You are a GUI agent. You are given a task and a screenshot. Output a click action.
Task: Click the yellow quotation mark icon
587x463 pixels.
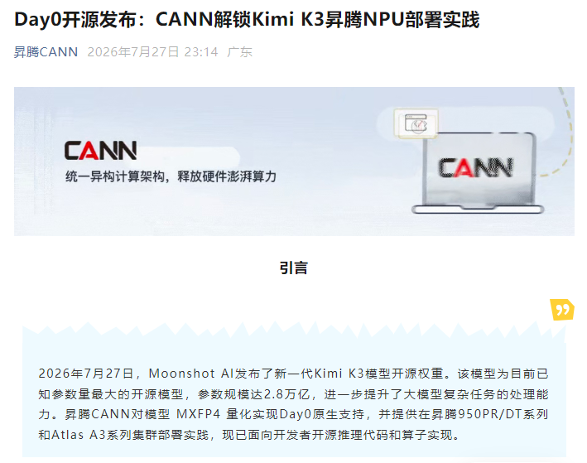[562, 310]
